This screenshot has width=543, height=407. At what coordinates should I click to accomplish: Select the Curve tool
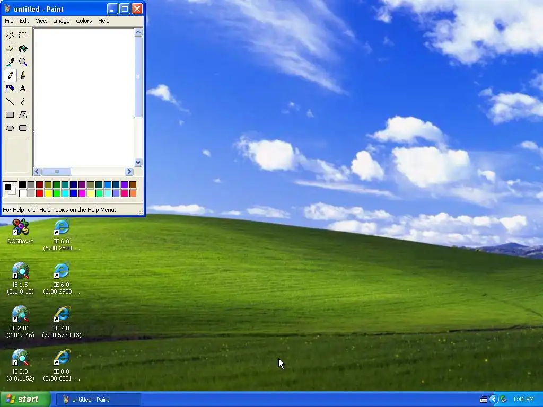(x=23, y=101)
